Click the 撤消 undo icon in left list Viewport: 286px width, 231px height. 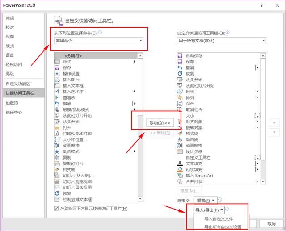[x=57, y=104]
